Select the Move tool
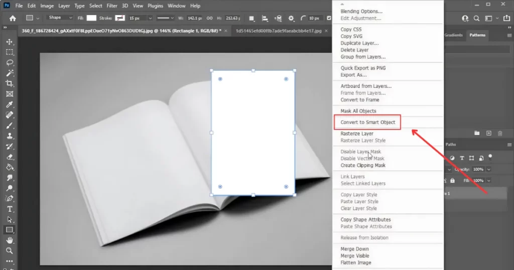514x270 pixels. click(10, 42)
